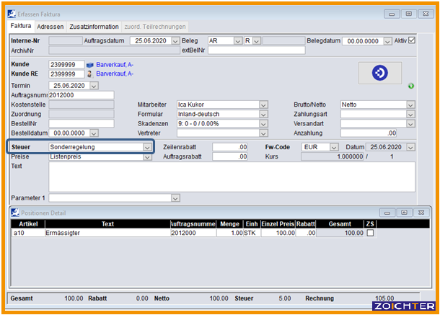440x315 pixels.
Task: Click the person icon beside Kunde RE
Action: click(90, 74)
